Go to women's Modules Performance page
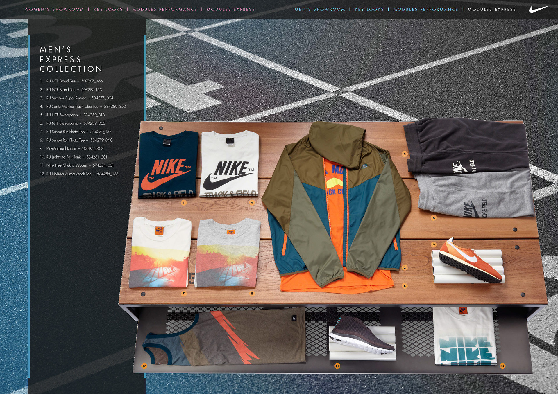This screenshot has height=394, width=558. 164,9
